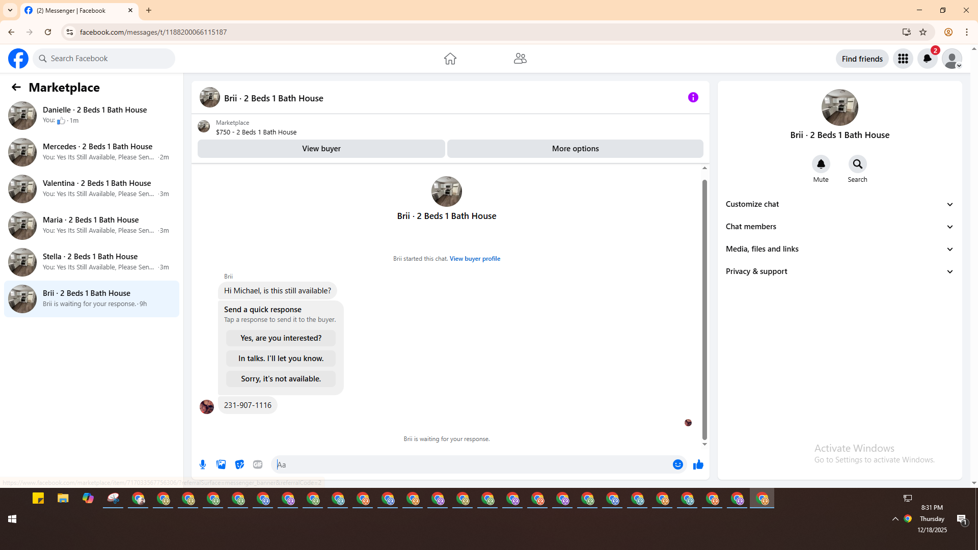
Task: Click the View buyer button
Action: tap(321, 149)
